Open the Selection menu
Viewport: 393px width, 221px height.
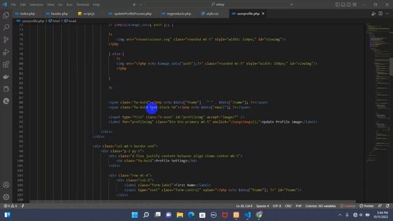pos(36,4)
